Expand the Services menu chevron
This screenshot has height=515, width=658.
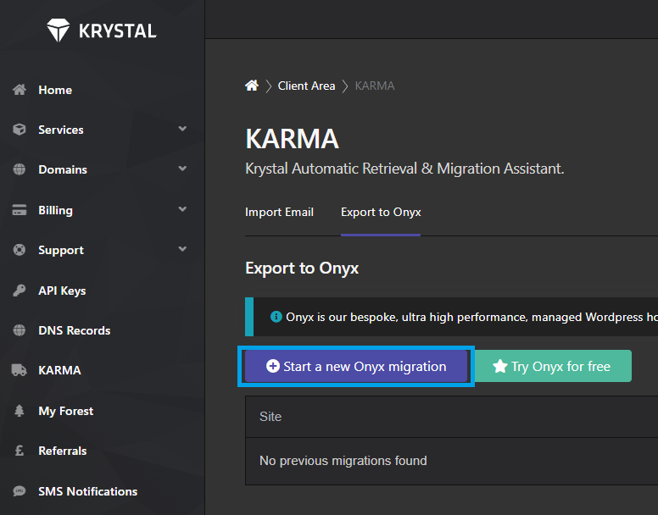[182, 129]
